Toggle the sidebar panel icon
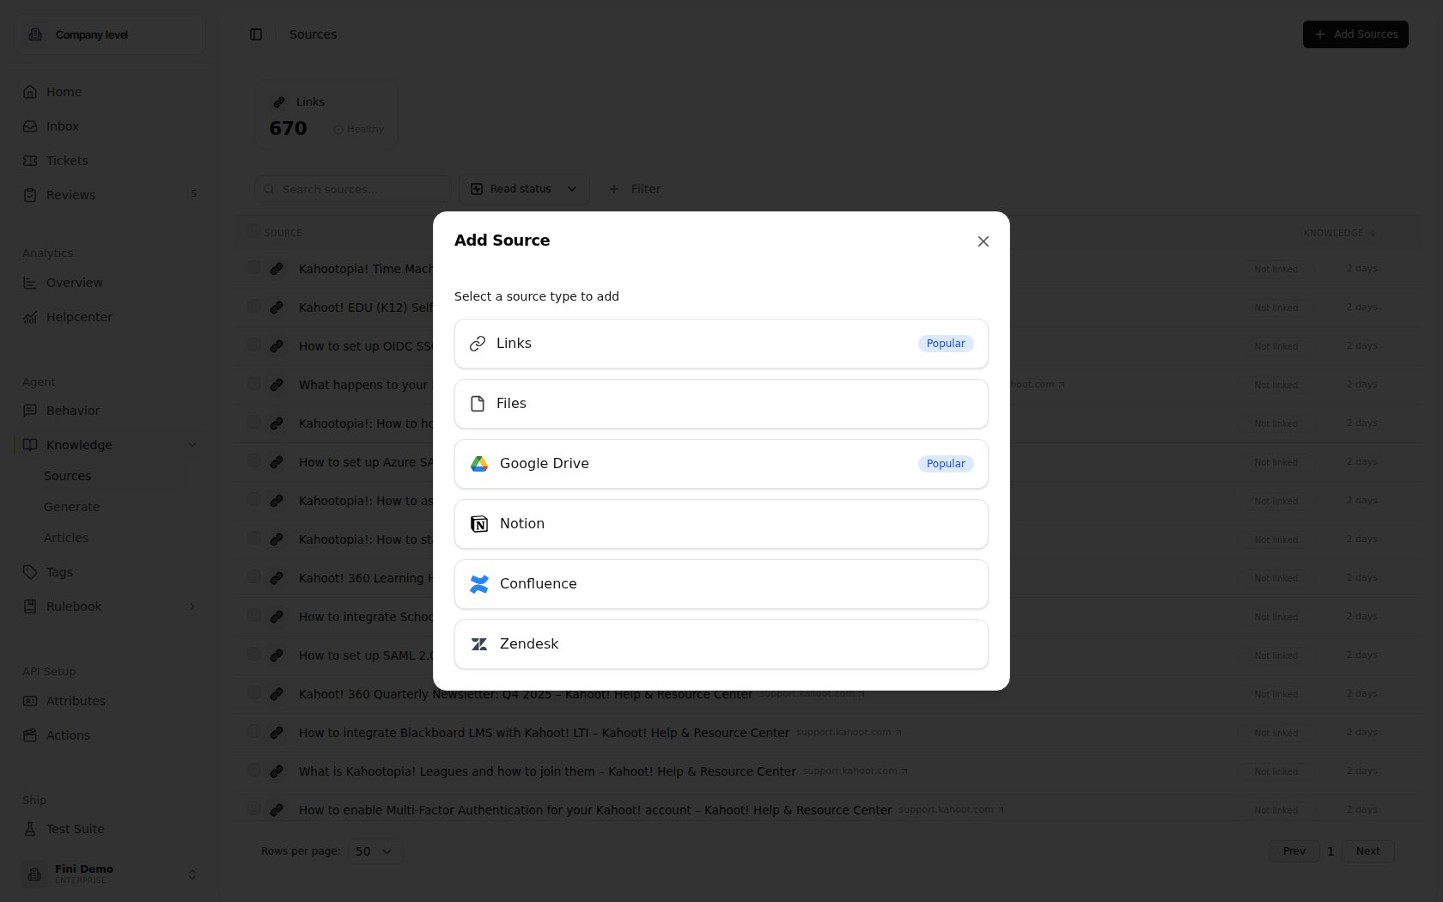This screenshot has height=902, width=1443. tap(256, 34)
